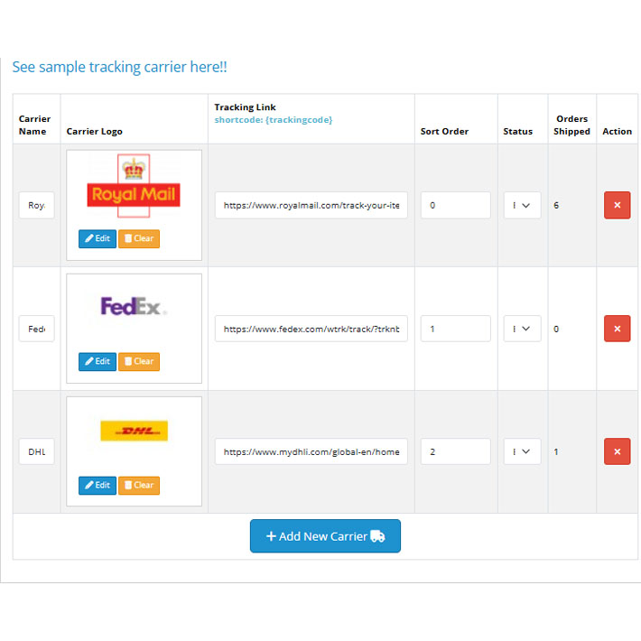Open DHL status dropdown
The image size is (641, 641).
522,451
